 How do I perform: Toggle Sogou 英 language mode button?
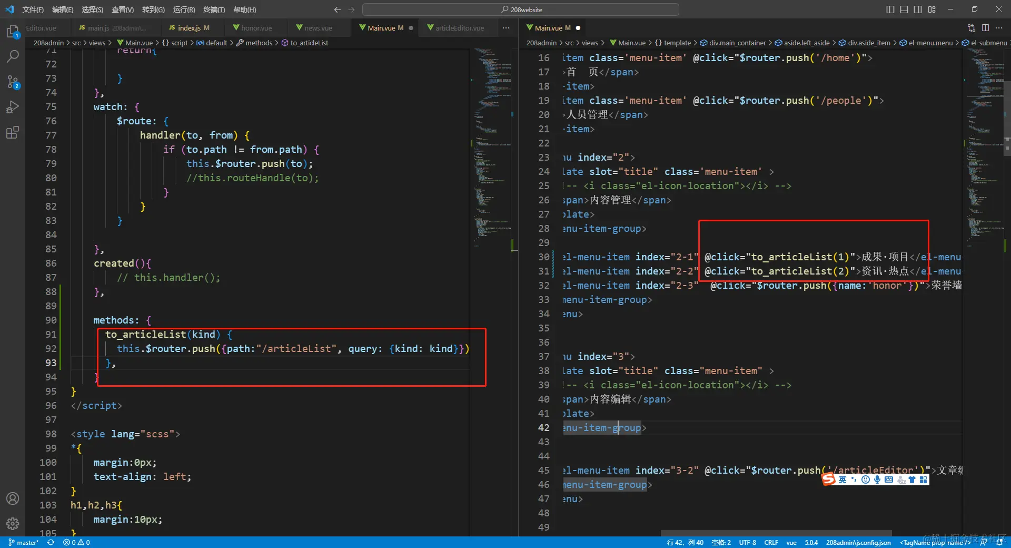click(x=843, y=479)
